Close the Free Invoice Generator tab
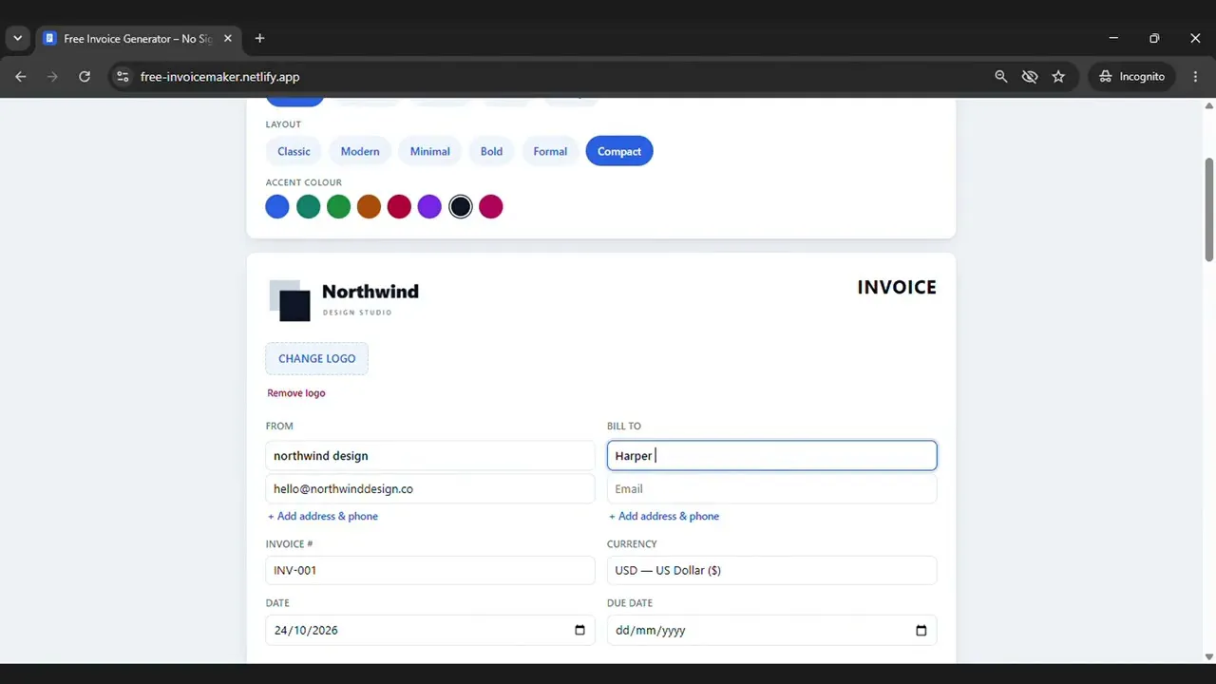The width and height of the screenshot is (1216, 684). tap(227, 39)
